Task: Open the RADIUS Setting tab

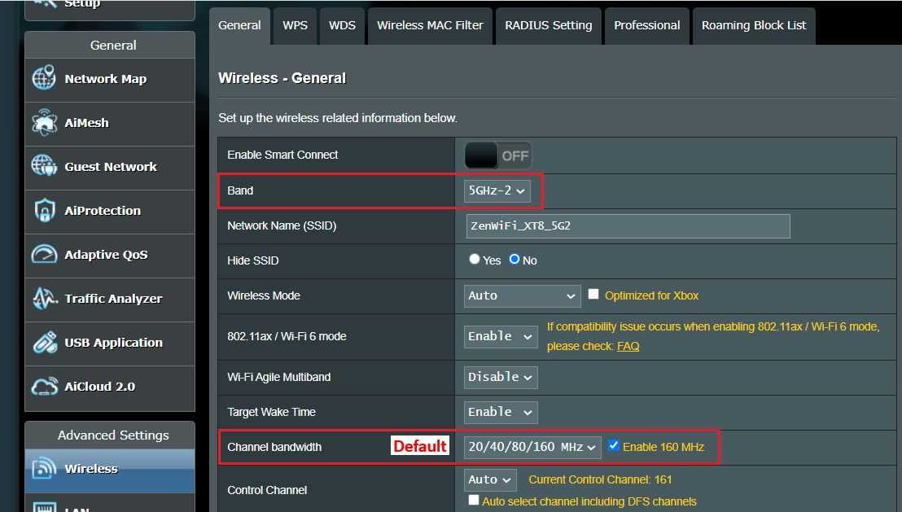Action: pyautogui.click(x=548, y=26)
